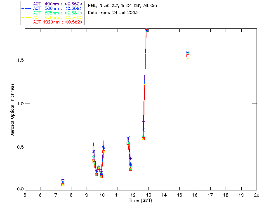Click the x-axis tick label 15

coord(179,195)
